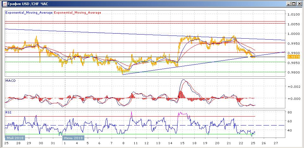Click date 31 on time axis

(x=53, y=143)
